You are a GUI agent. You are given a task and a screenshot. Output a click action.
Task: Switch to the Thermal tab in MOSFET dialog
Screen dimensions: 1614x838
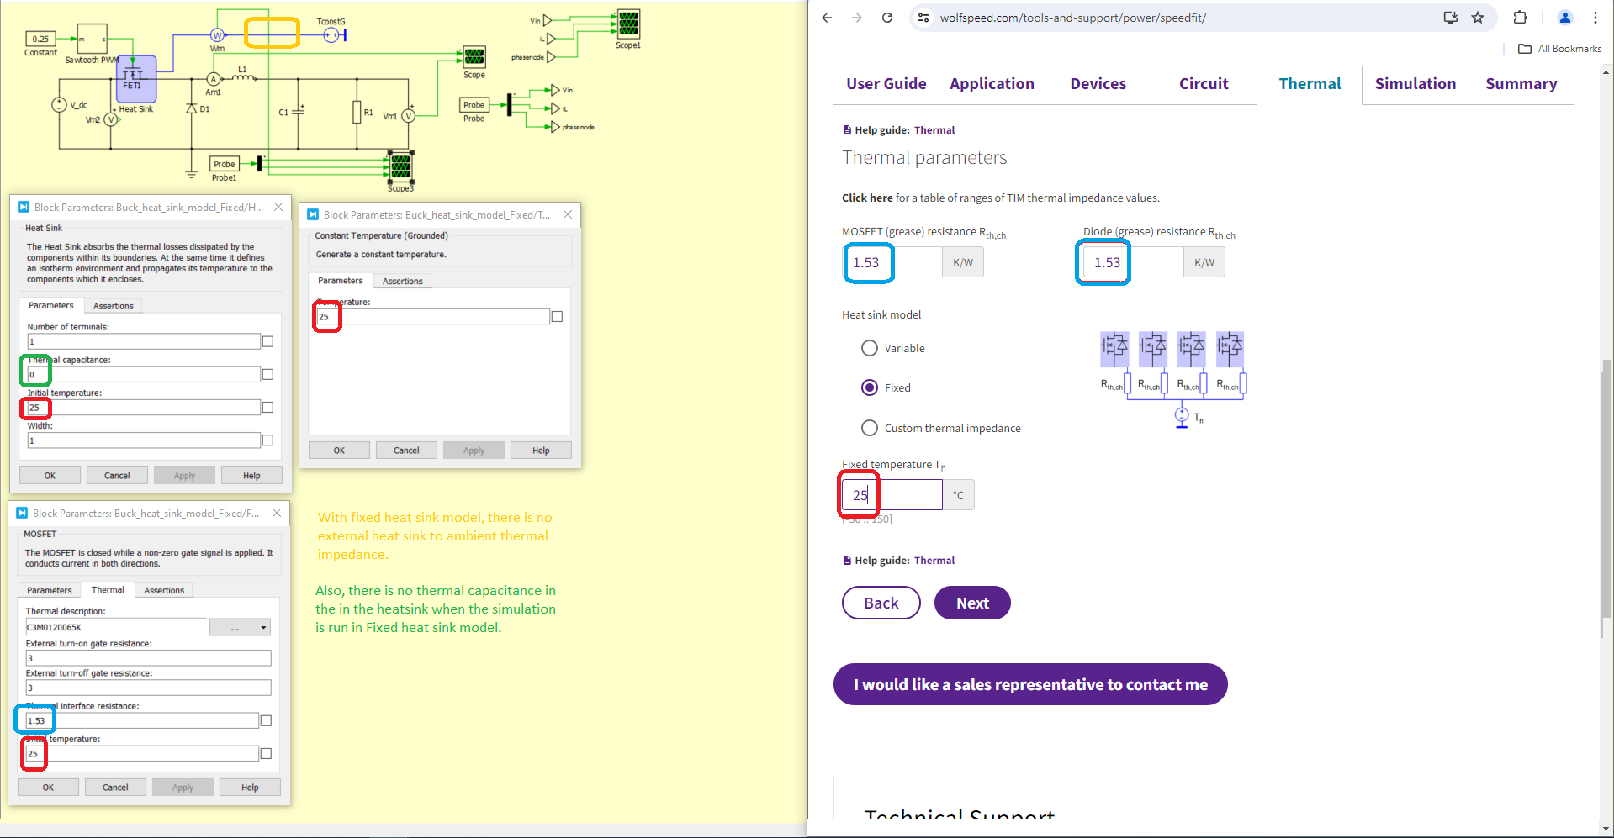(x=108, y=590)
